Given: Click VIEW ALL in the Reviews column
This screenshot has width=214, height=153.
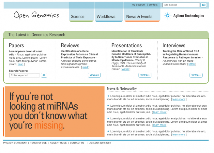Looking at the screenshot, I should [94, 75].
